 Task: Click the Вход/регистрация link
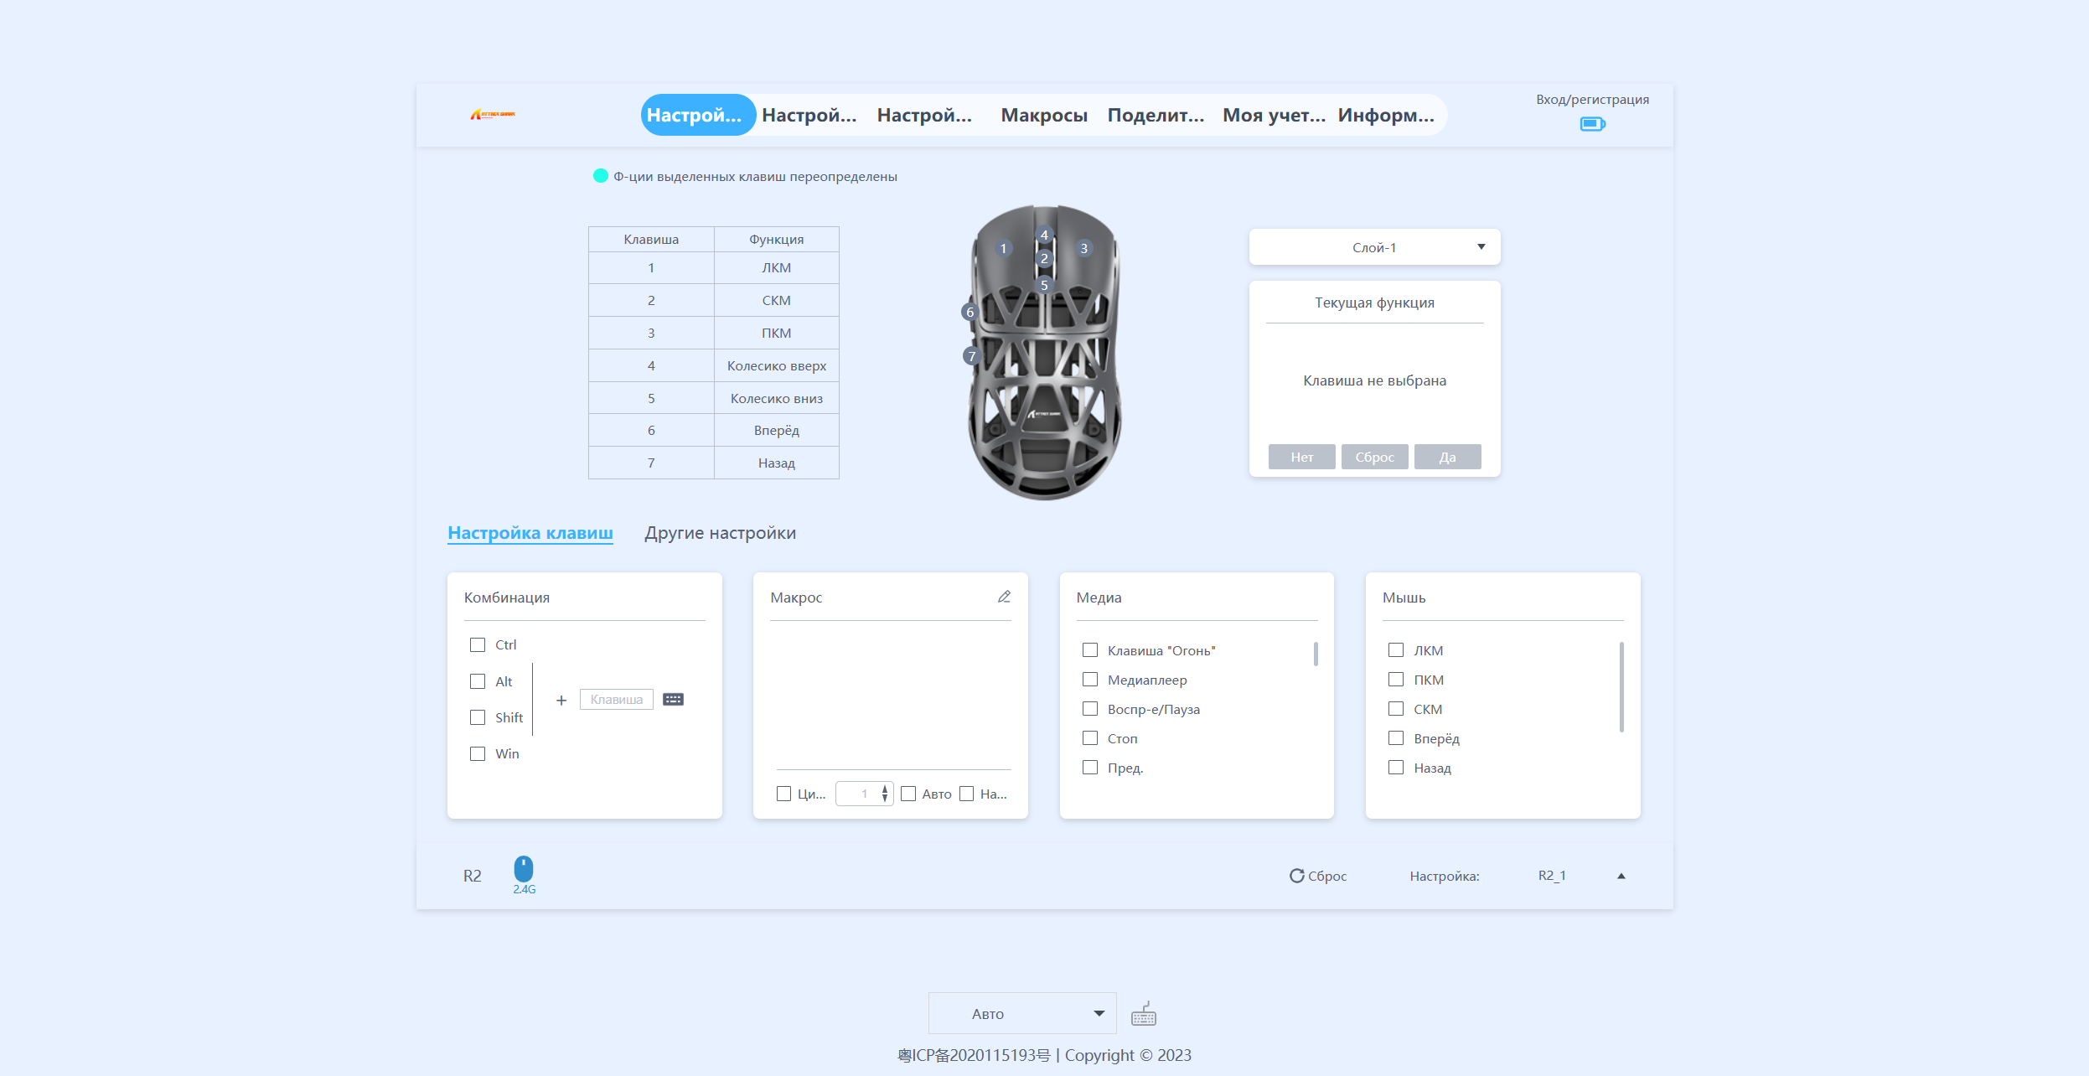click(x=1591, y=99)
